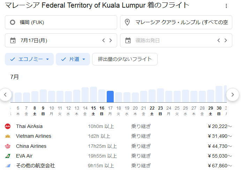Select the price bar for July 30
Viewport: 241px width, 175px height.
click(219, 94)
